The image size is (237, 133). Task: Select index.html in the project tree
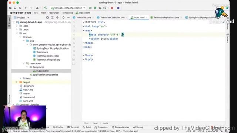pos(42,71)
